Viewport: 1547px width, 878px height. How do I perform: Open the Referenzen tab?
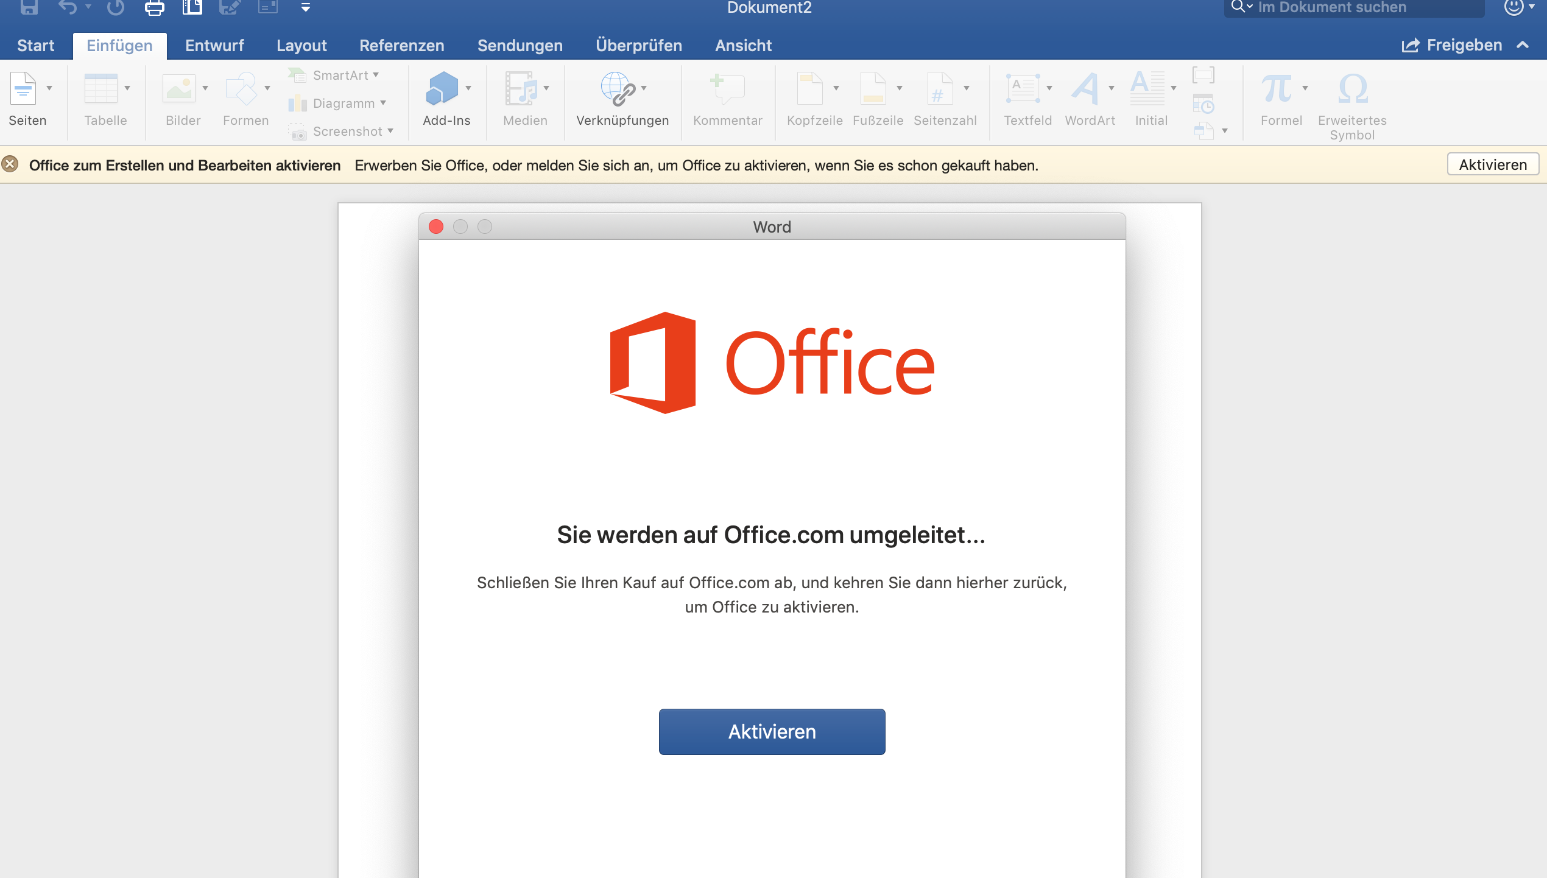coord(401,46)
